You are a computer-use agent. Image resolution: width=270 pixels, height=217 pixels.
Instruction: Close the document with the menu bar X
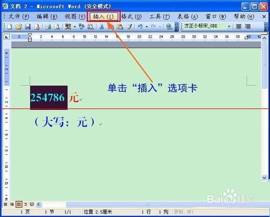tap(264, 17)
